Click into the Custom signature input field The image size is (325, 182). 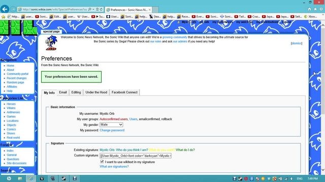coord(136,156)
